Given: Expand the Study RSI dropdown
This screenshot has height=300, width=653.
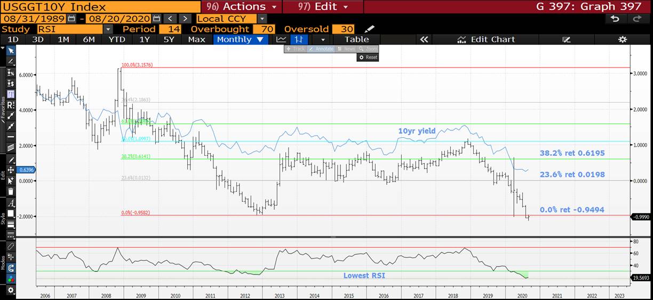Looking at the screenshot, I should tap(108, 29).
